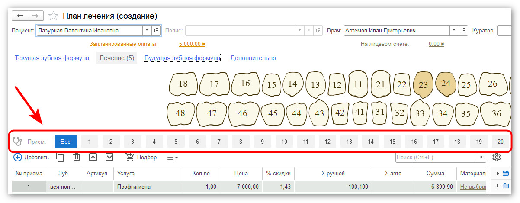Delete the selected row with trash icon

point(77,157)
